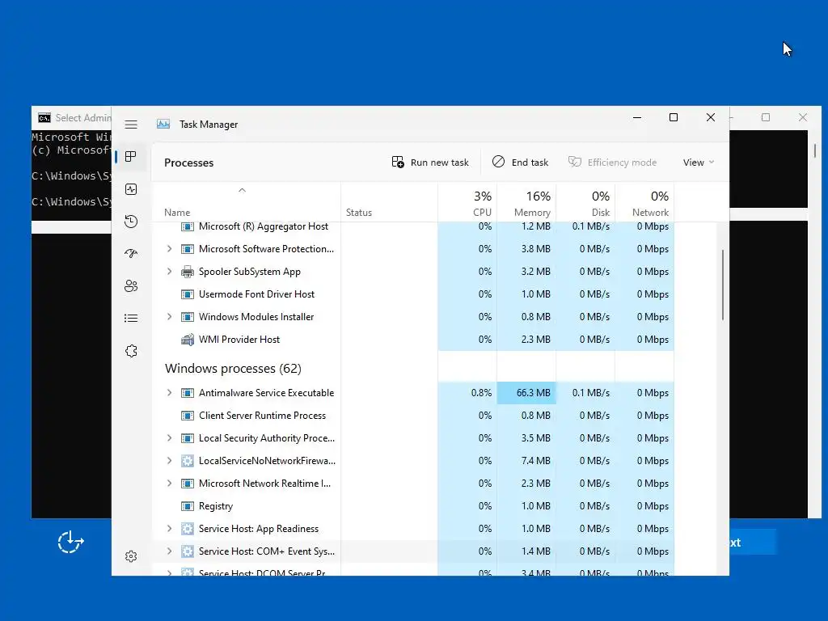
Task: Open the View dropdown menu
Action: [698, 162]
